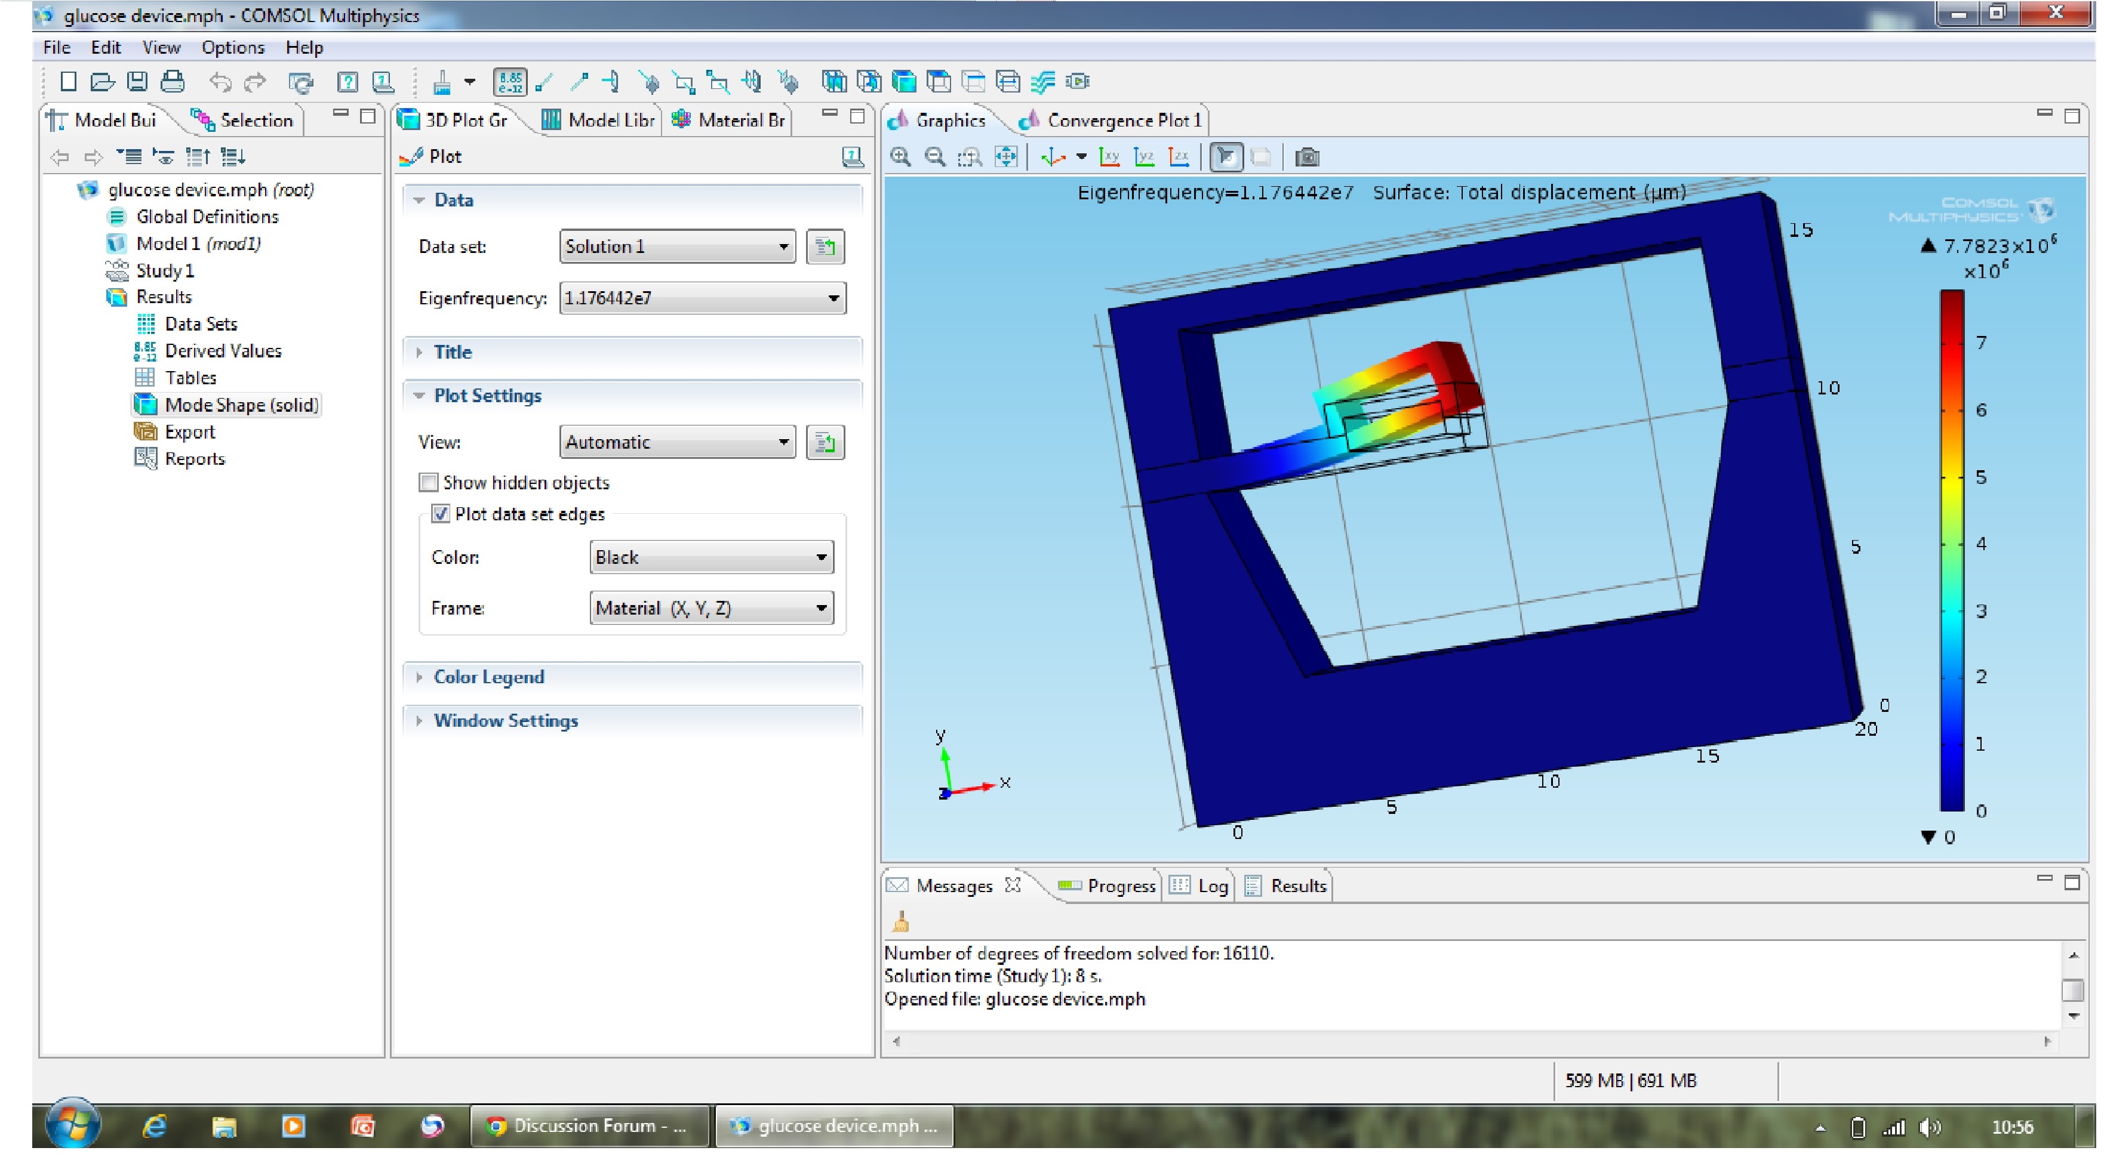Expand the Title section

click(419, 352)
